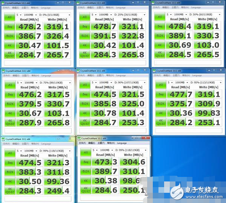
Task: Expand the 1000MB test size dropdown in the D: 25% window
Action: (x=105, y=15)
